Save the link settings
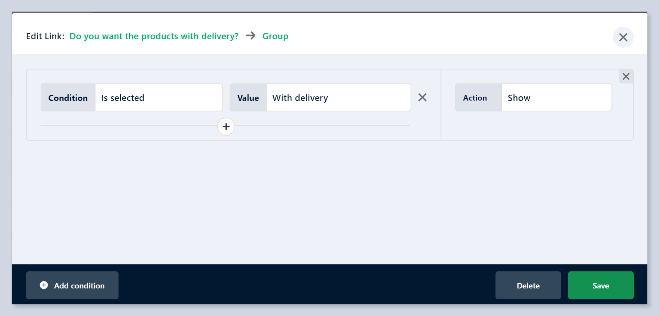The image size is (659, 316). [600, 285]
